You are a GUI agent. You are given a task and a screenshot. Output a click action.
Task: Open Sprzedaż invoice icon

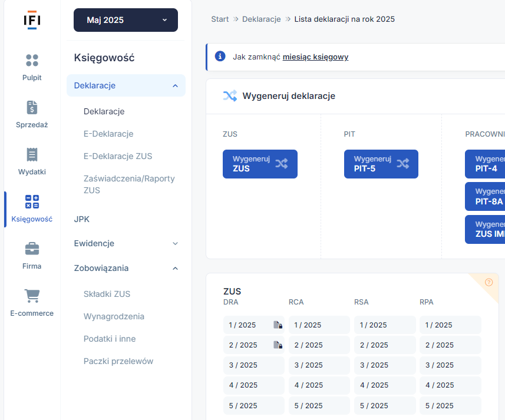click(32, 107)
